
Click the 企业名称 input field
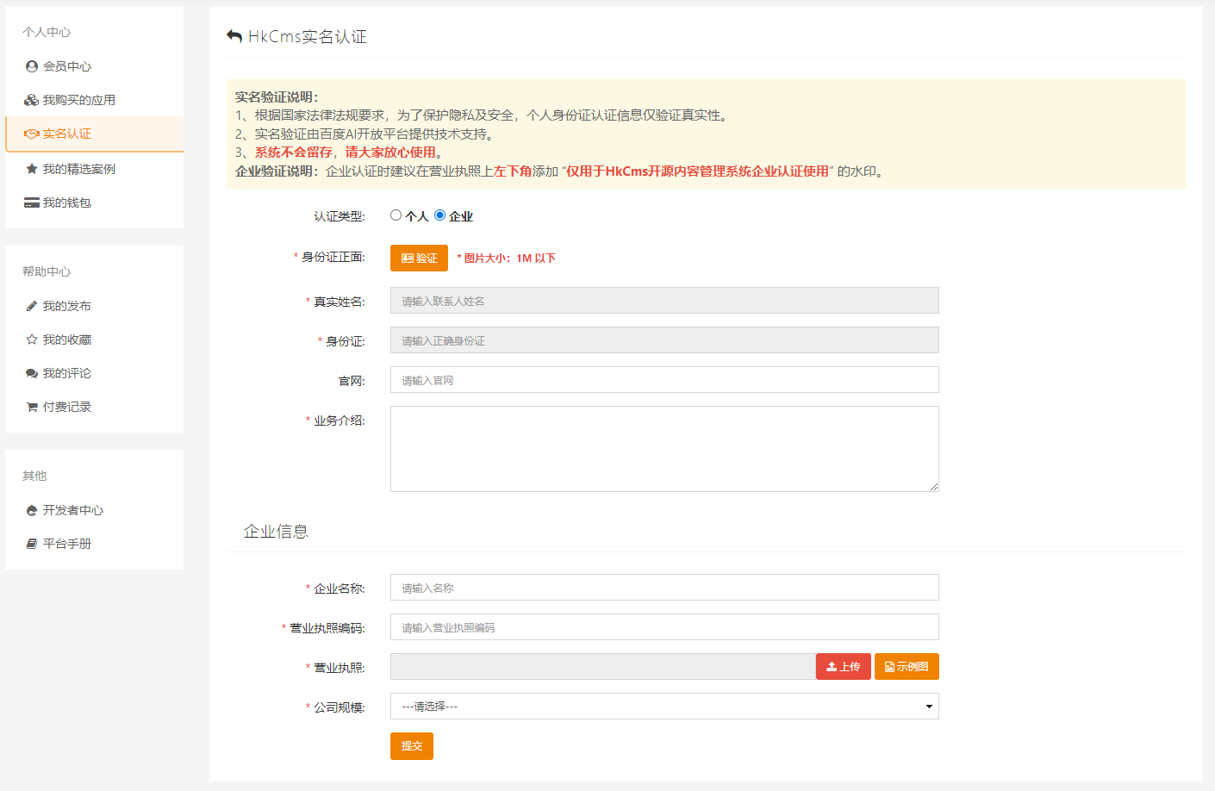(x=664, y=588)
